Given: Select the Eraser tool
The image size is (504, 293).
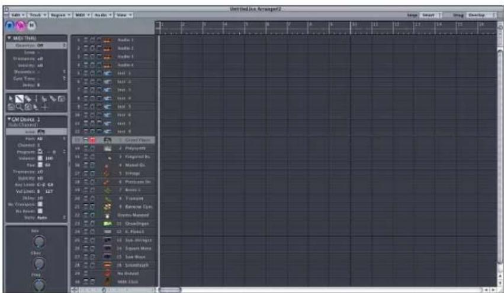Looking at the screenshot, I should coord(28,99).
